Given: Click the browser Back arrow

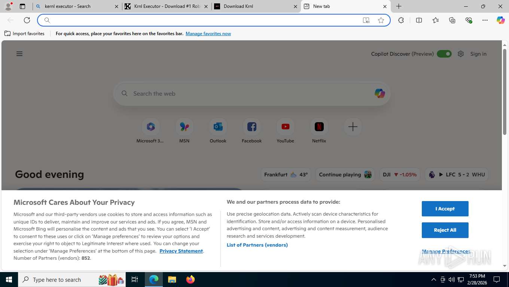Looking at the screenshot, I should coord(10,20).
